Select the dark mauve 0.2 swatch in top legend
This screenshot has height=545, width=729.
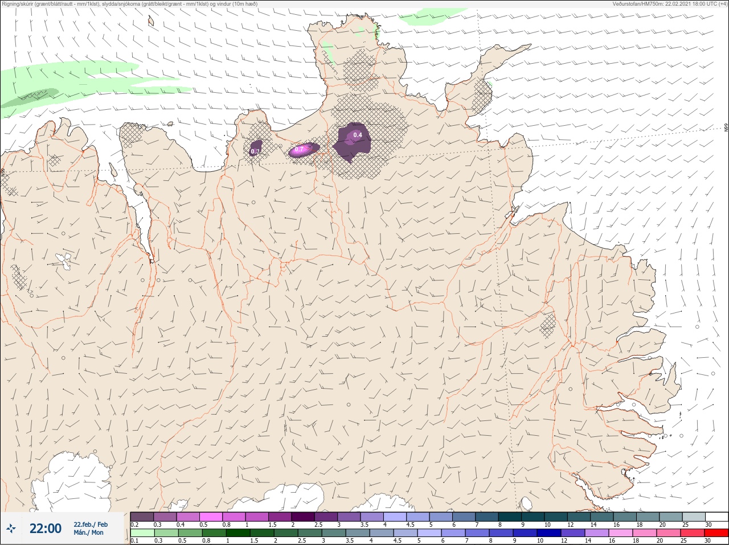click(142, 517)
